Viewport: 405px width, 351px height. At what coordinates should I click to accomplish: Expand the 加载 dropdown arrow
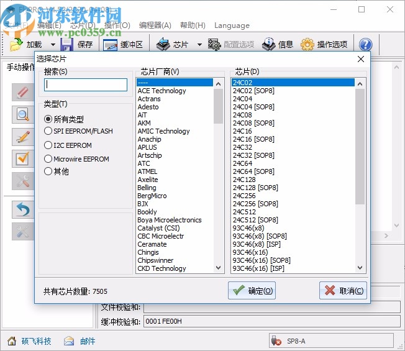click(x=53, y=45)
